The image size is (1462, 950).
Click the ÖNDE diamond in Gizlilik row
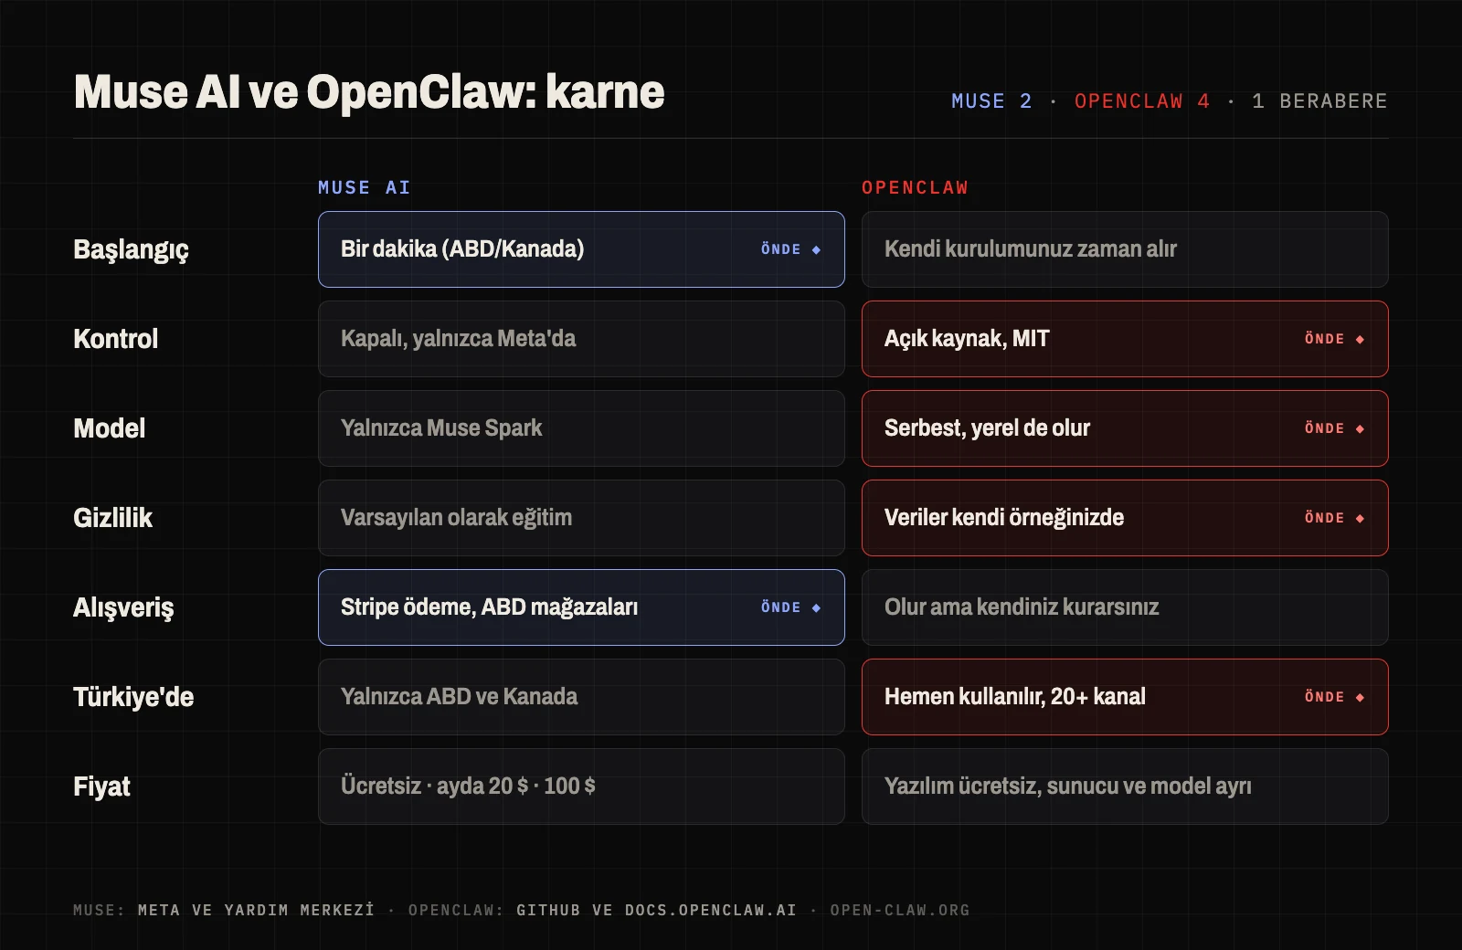click(x=1360, y=518)
